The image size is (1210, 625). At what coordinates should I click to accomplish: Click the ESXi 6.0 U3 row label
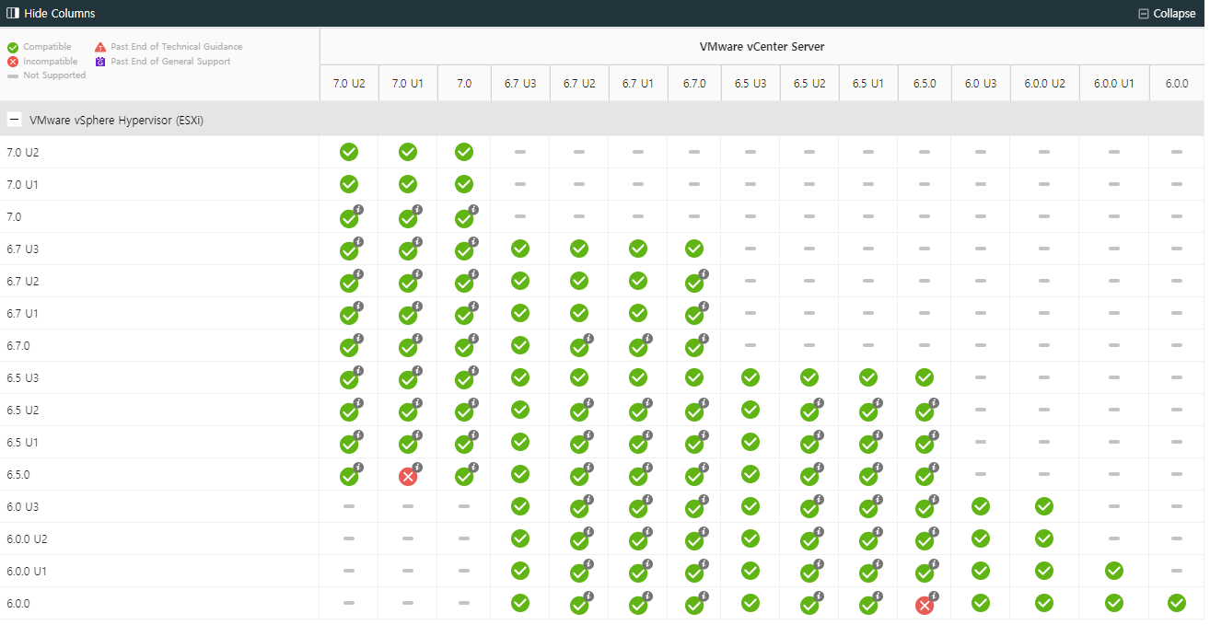[22, 506]
